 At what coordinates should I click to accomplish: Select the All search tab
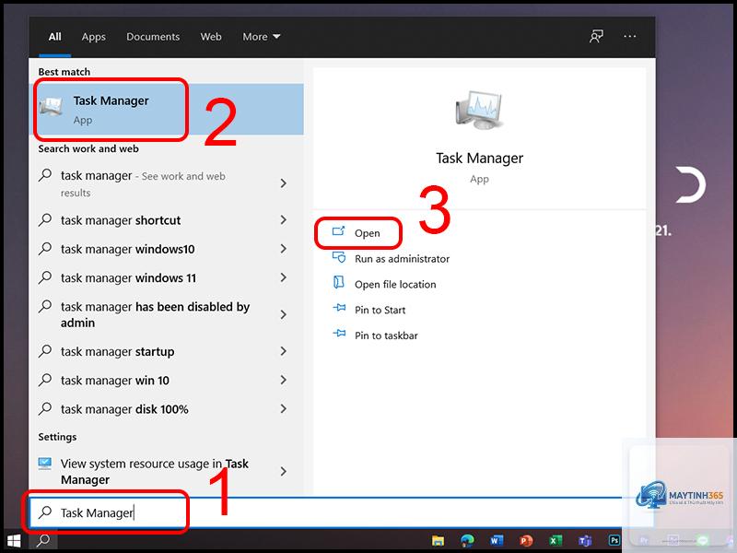coord(54,37)
